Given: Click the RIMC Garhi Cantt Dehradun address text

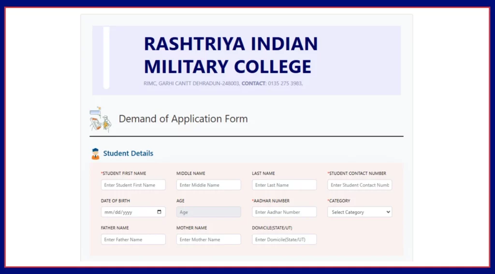Looking at the screenshot, I should [191, 83].
